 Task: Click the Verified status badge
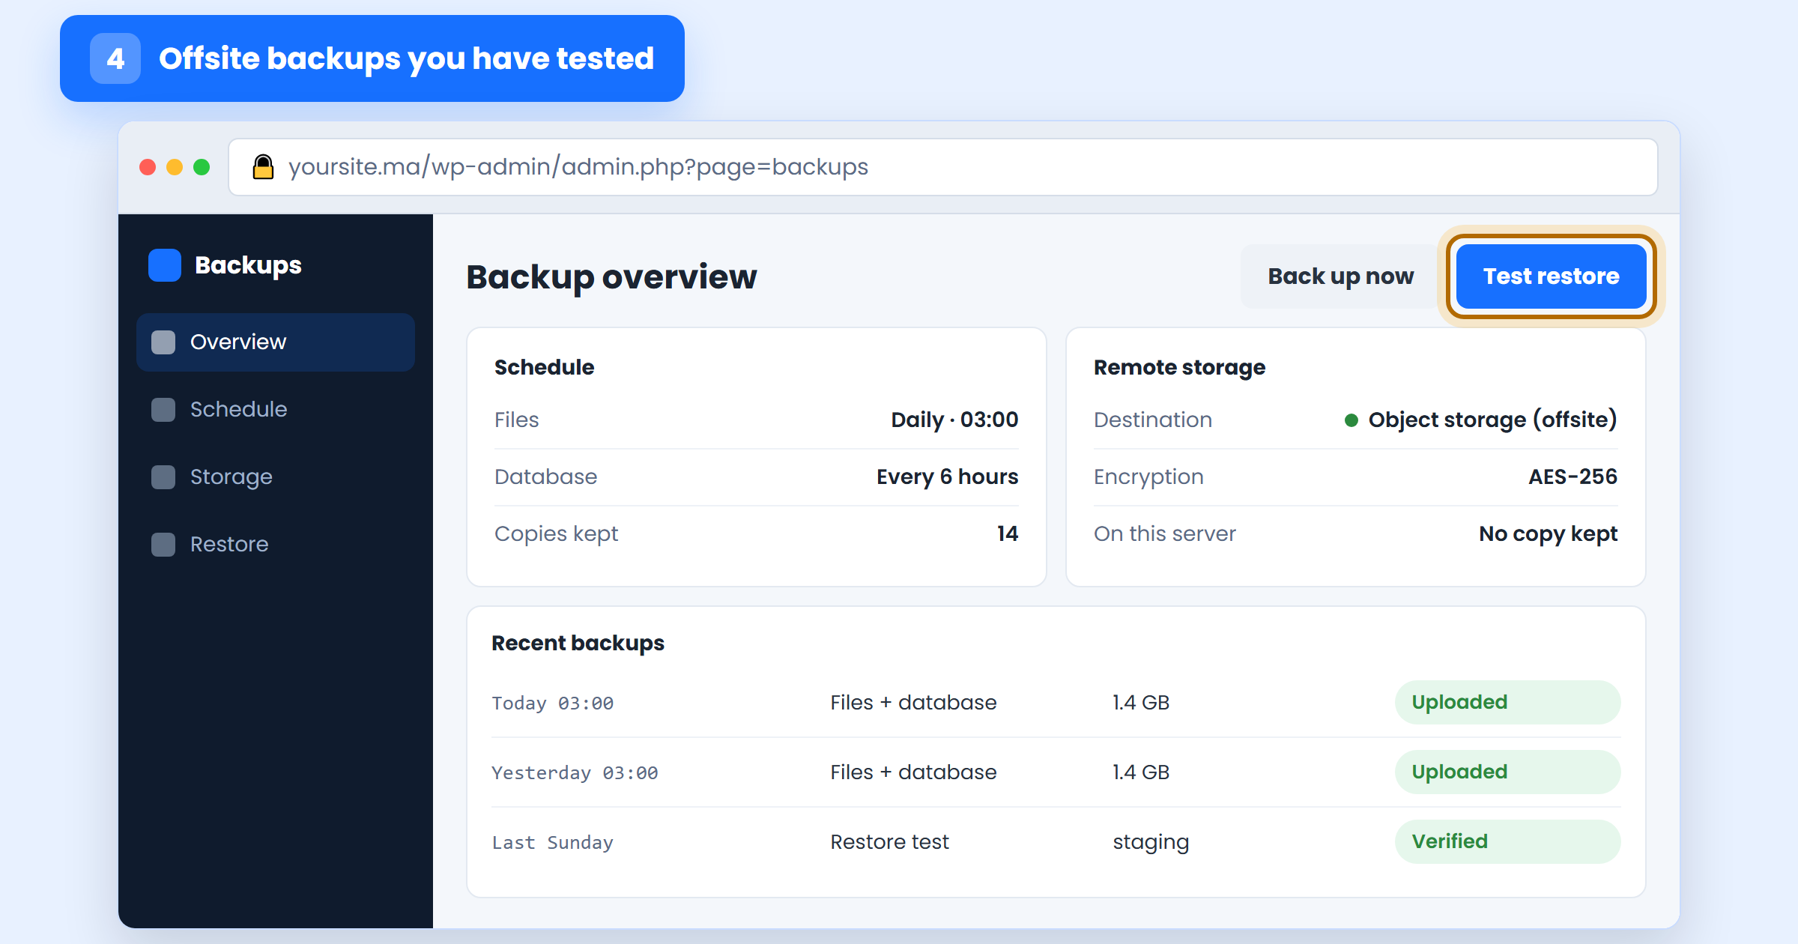(1507, 842)
